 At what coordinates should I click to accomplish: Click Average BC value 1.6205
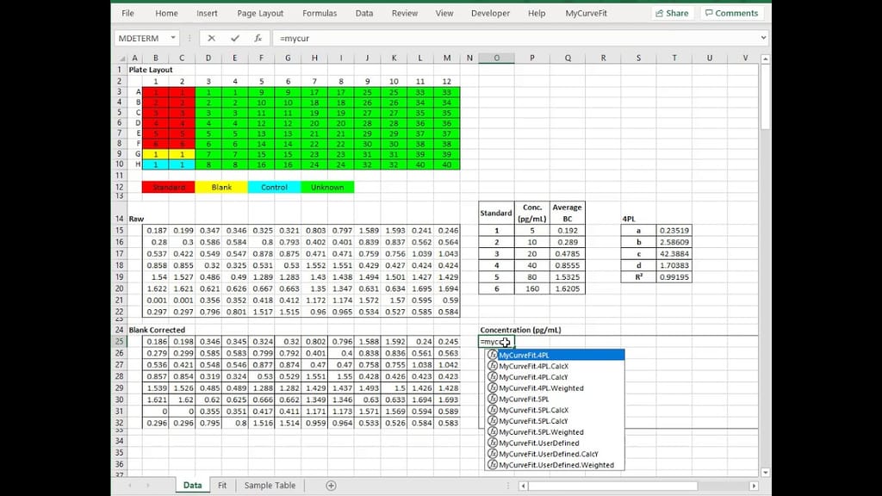pos(568,288)
